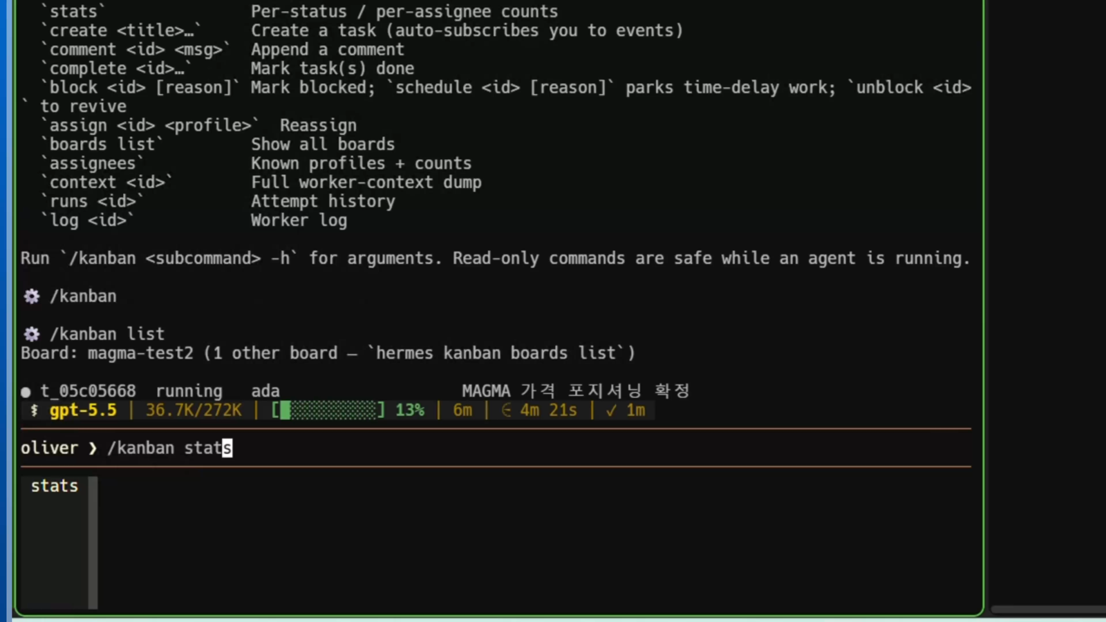Click the horizontal scrollbar at bottom right
This screenshot has width=1106, height=622.
tap(1048, 610)
